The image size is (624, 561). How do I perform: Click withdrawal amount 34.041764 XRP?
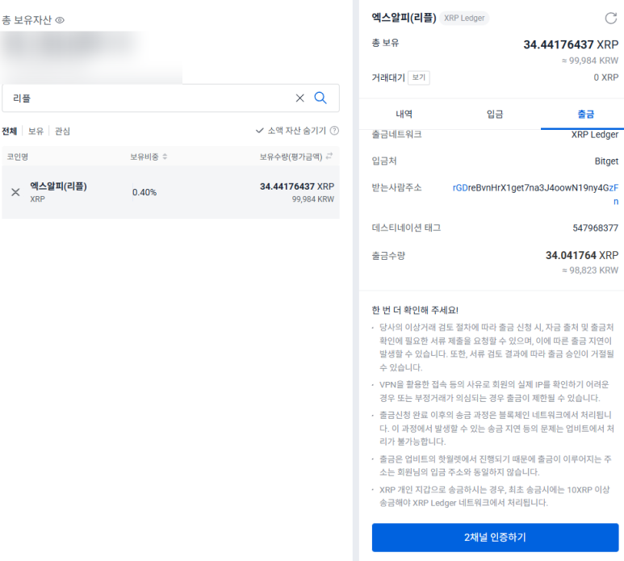point(582,255)
